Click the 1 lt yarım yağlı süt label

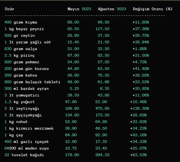tap(28, 42)
